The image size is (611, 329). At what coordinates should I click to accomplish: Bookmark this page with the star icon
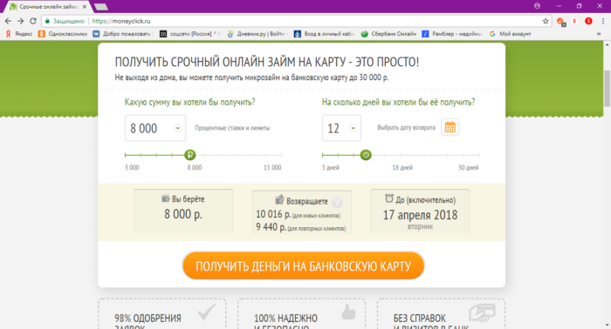pyautogui.click(x=546, y=22)
